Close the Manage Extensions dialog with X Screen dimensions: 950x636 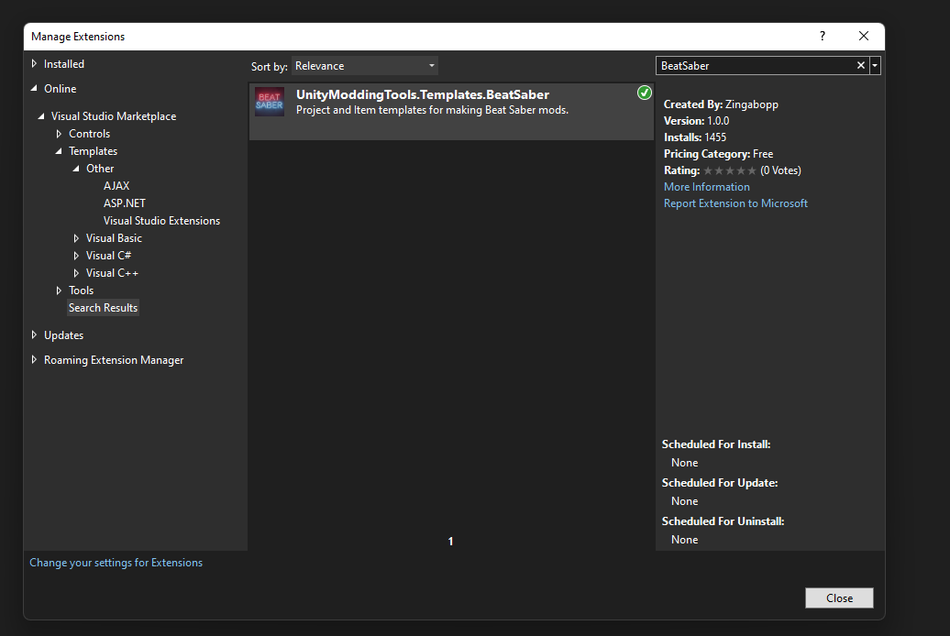[x=864, y=37]
